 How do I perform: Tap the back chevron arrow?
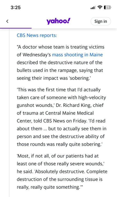7,21
